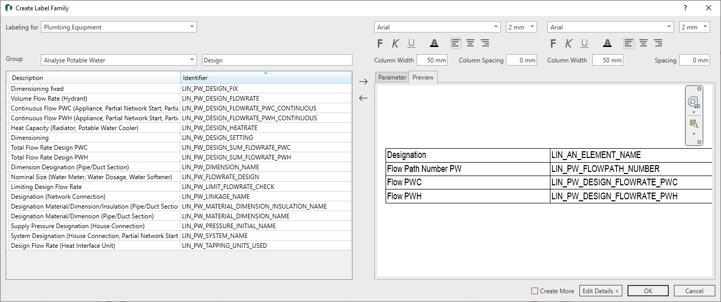Click the zoom region tool in preview

coord(693,124)
